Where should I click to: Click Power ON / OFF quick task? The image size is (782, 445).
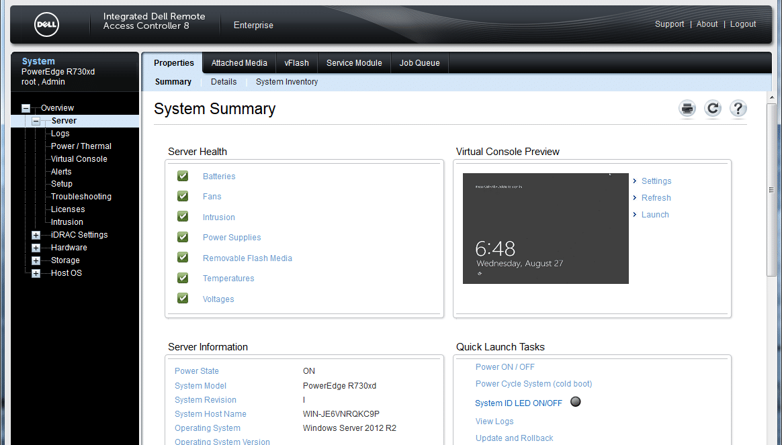505,367
